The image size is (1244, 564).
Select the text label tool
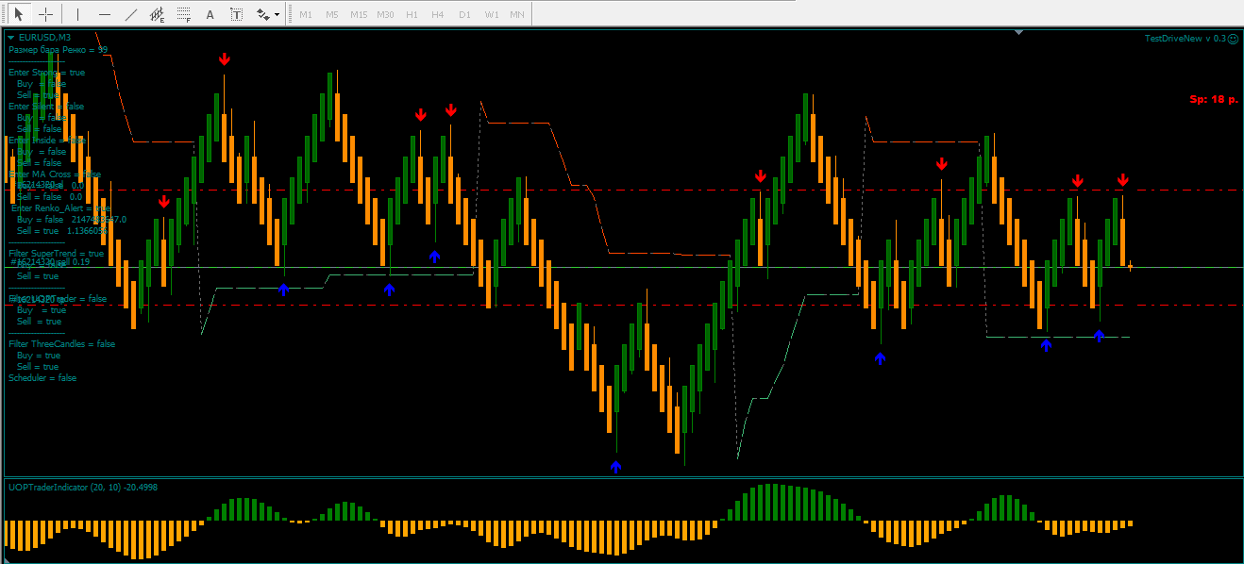point(236,14)
